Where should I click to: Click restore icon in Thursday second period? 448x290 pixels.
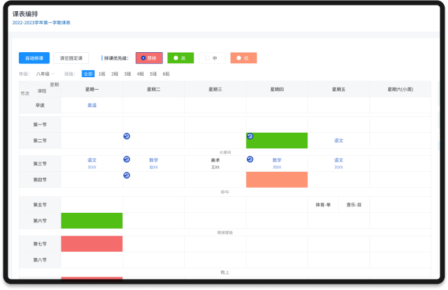[x=250, y=136]
